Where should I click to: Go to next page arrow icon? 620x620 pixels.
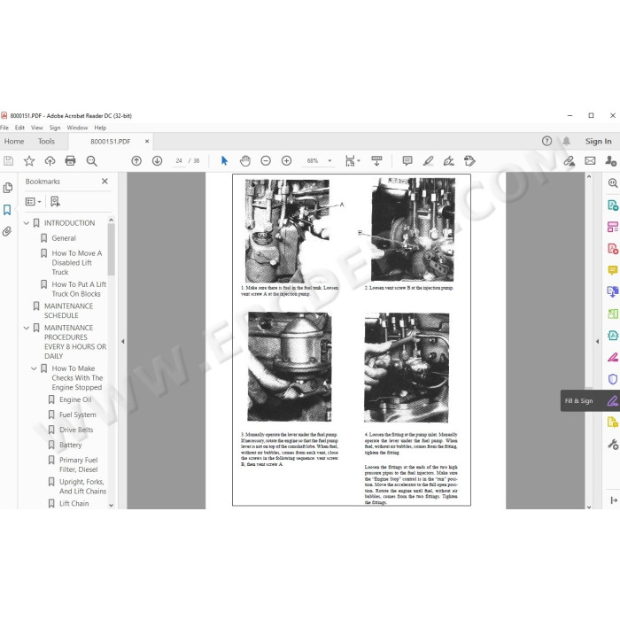coord(158,161)
